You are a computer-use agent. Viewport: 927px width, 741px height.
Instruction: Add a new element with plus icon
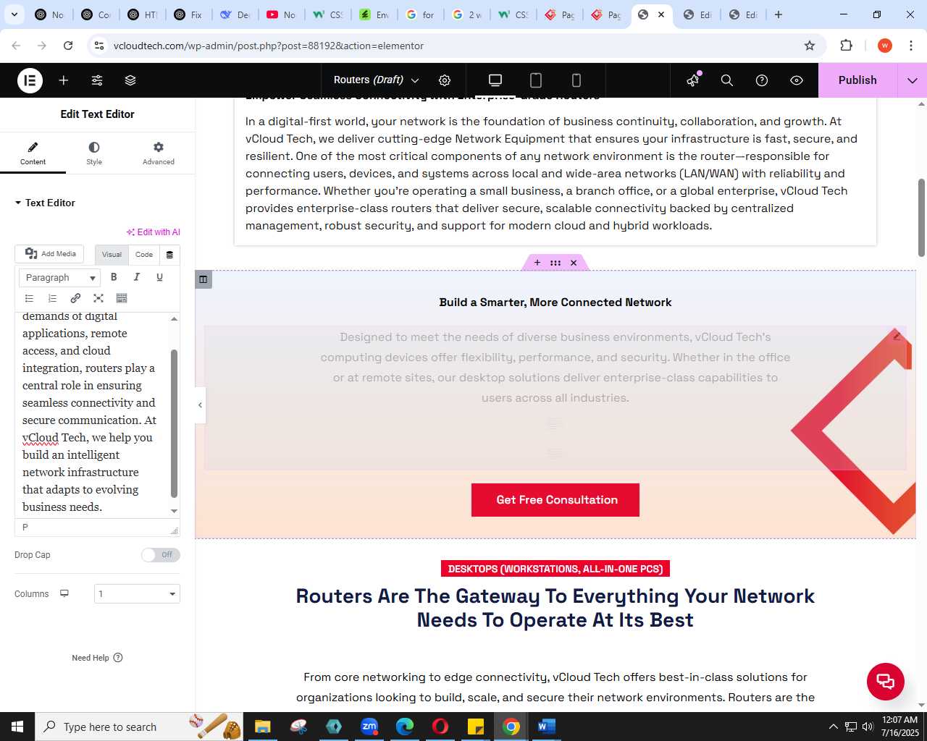point(64,80)
